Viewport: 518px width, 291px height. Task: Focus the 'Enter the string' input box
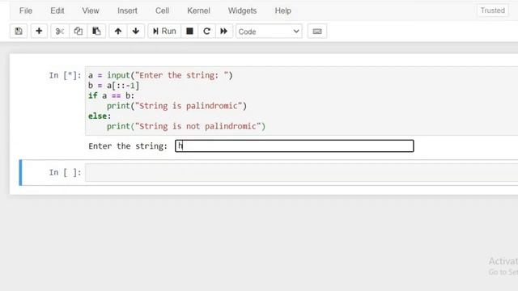coord(295,145)
